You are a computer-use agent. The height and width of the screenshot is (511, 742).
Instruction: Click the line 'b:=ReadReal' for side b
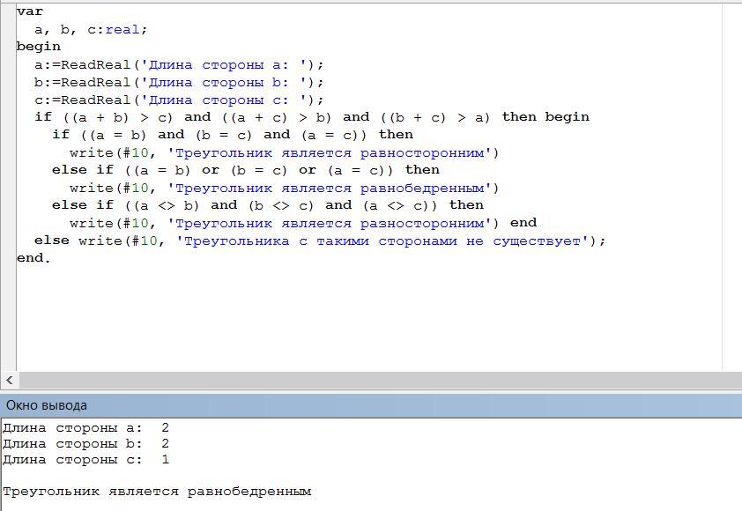click(179, 82)
